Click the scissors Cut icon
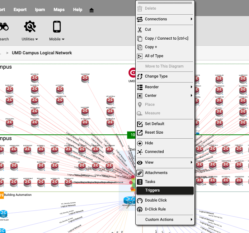The width and height of the screenshot is (249, 233). click(140, 30)
